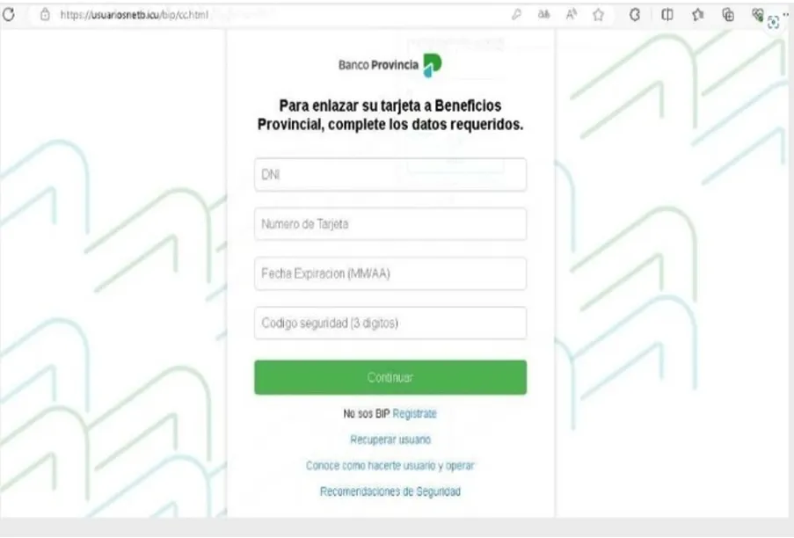Click the screenshot capture icon

click(x=773, y=22)
